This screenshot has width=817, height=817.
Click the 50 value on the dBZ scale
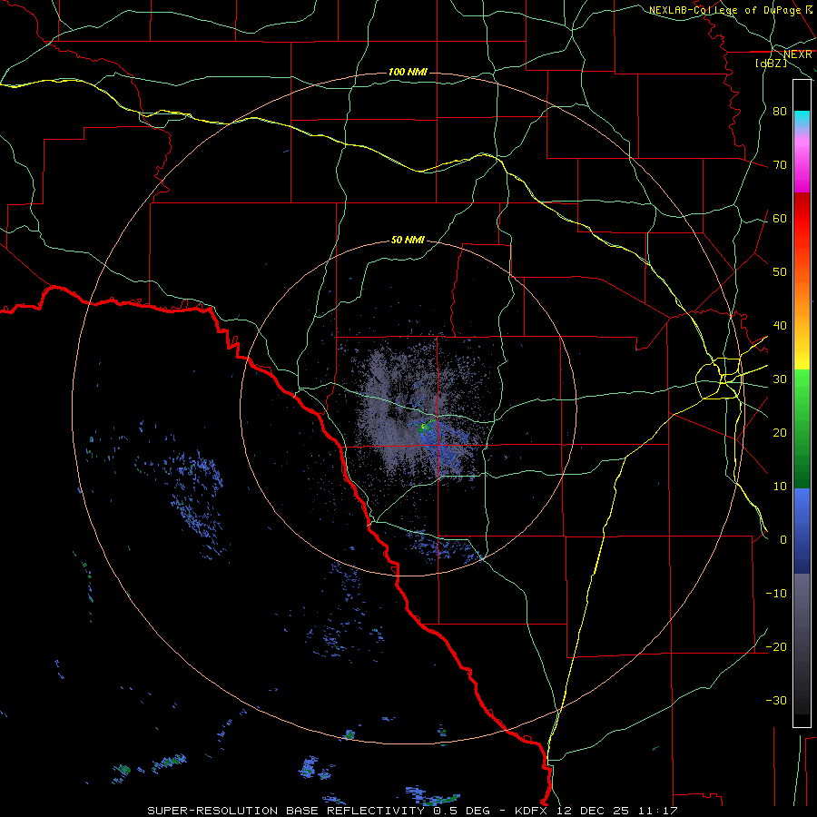780,272
